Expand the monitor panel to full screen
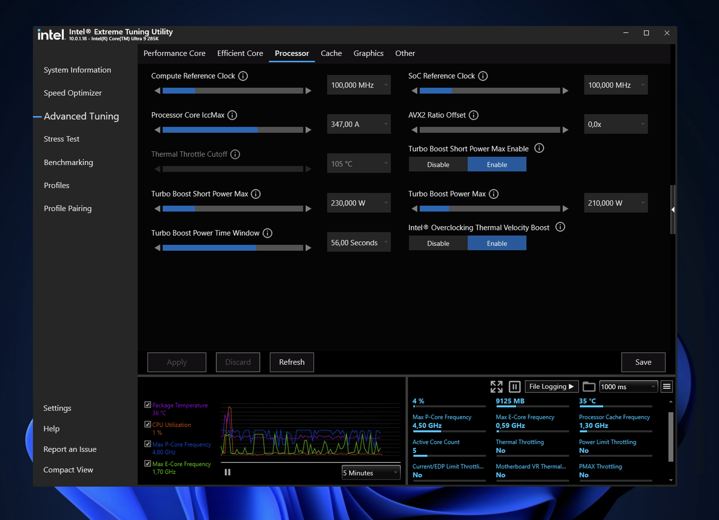This screenshot has height=520, width=719. pyautogui.click(x=497, y=387)
